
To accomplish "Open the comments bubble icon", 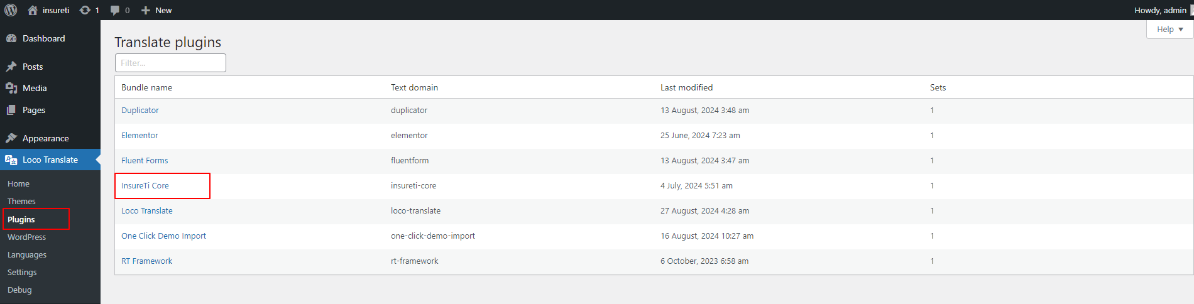I will pos(115,10).
